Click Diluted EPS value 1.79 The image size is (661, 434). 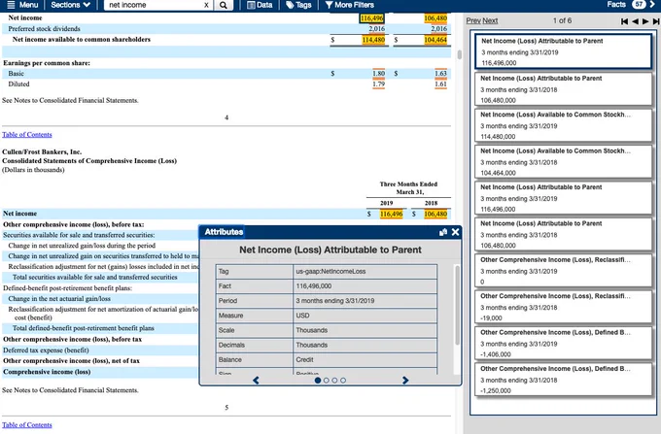point(378,83)
